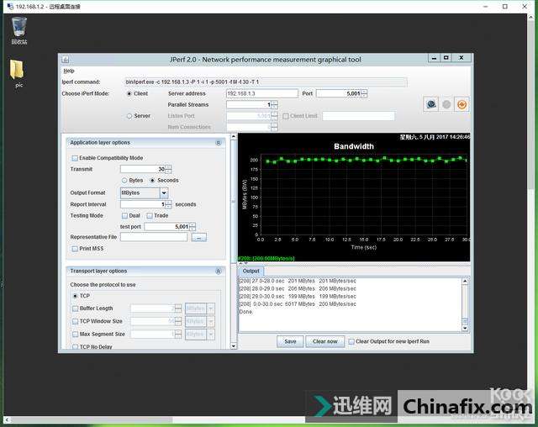This screenshot has height=427, width=538.
Task: Open Max Segment Size unit dropdown
Action: [211, 334]
